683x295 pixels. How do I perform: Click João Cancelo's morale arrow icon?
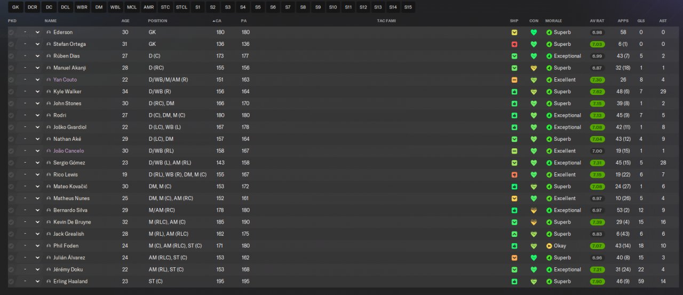(549, 151)
